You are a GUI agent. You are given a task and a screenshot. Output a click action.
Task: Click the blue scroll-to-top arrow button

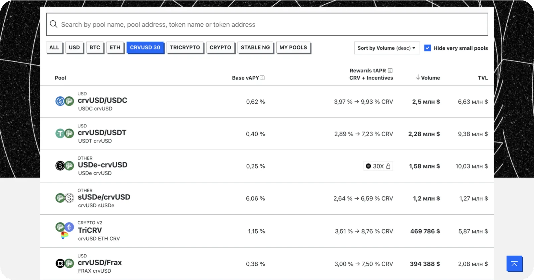pos(514,264)
